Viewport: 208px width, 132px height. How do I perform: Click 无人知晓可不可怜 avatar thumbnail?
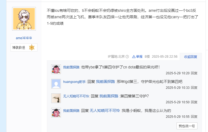(56, 98)
